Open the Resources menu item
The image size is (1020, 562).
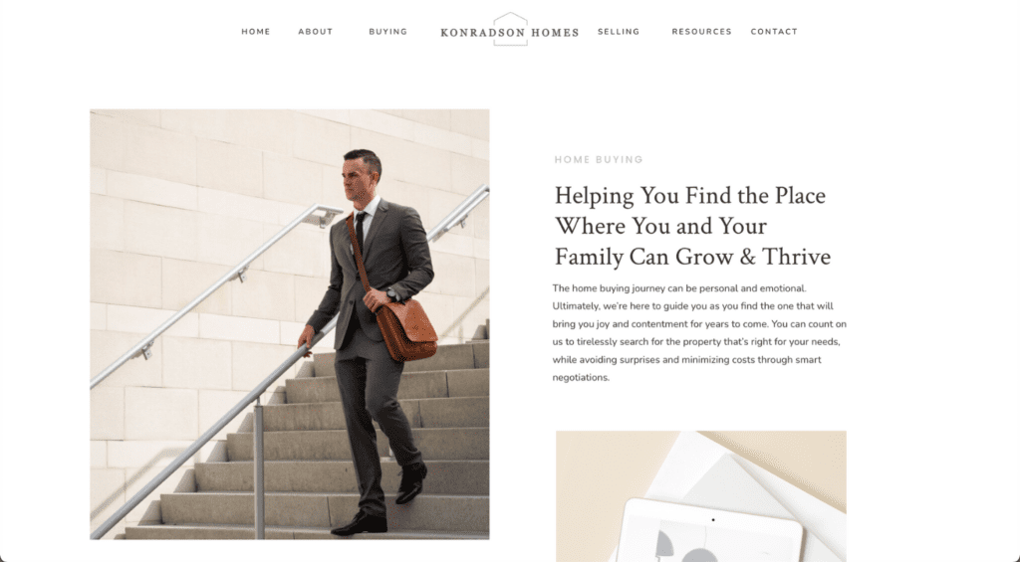(701, 31)
